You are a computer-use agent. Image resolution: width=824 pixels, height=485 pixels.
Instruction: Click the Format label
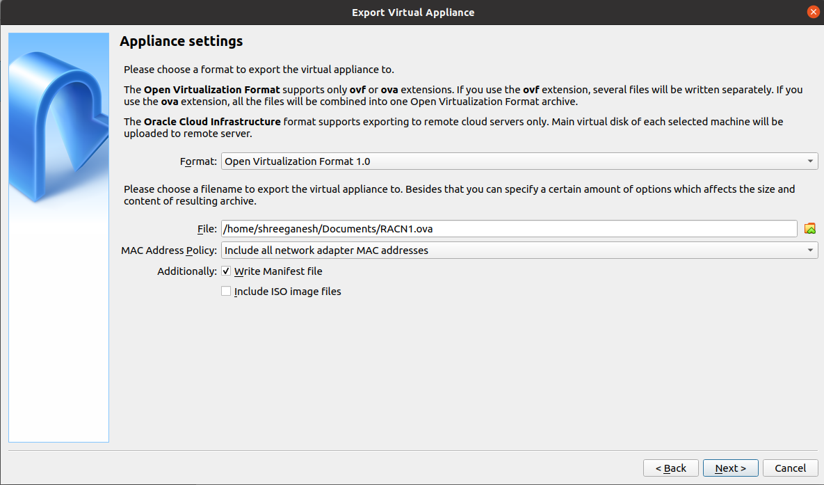click(x=198, y=161)
